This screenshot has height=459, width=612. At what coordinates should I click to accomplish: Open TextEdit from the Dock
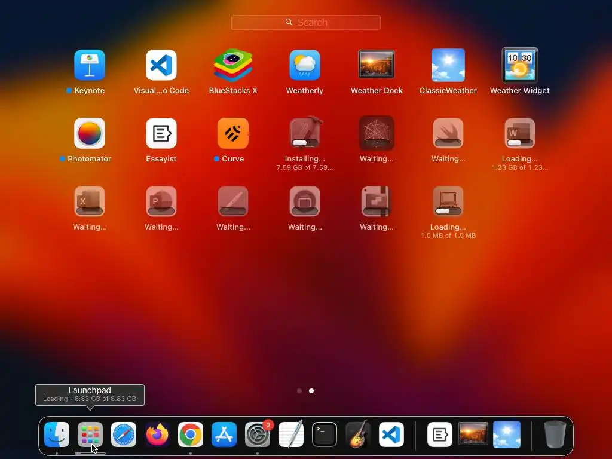tap(291, 434)
